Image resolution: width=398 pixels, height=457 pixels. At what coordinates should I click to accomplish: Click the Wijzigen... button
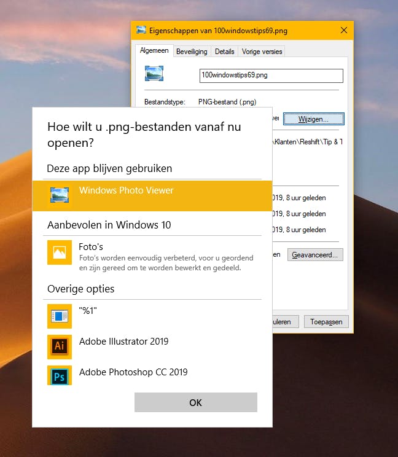click(313, 119)
